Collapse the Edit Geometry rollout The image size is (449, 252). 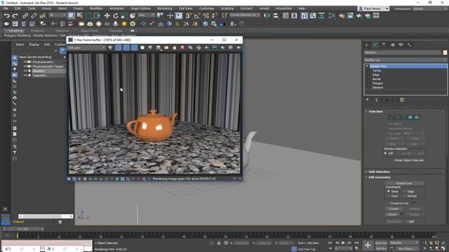(379, 177)
